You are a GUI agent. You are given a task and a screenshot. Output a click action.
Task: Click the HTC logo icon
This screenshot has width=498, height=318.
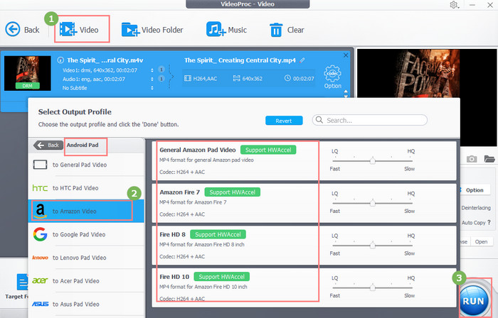[40, 188]
